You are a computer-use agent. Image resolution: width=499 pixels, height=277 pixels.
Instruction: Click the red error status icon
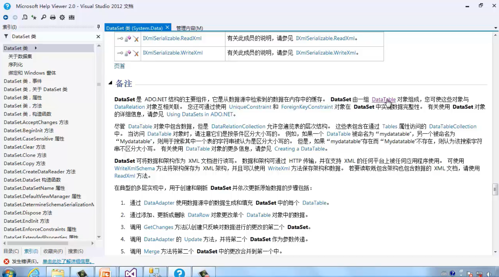(x=6, y=261)
